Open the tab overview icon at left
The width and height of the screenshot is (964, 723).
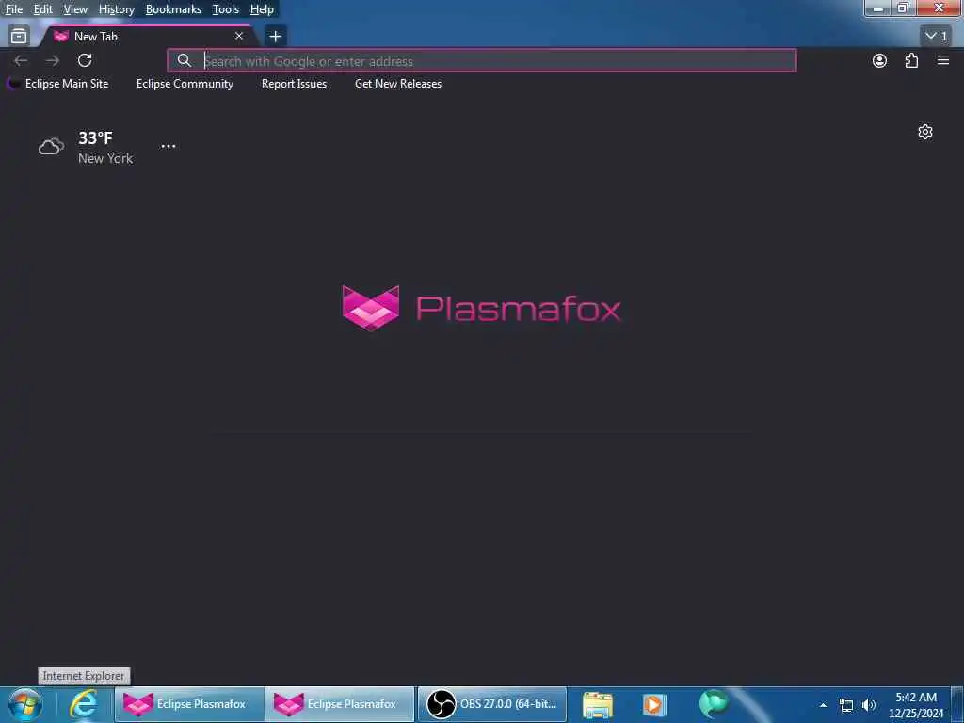coord(19,37)
